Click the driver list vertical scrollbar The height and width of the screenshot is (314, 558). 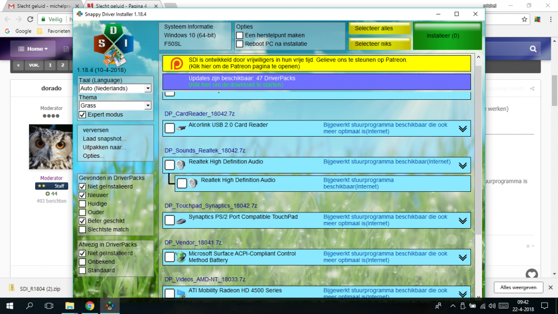tap(478, 149)
